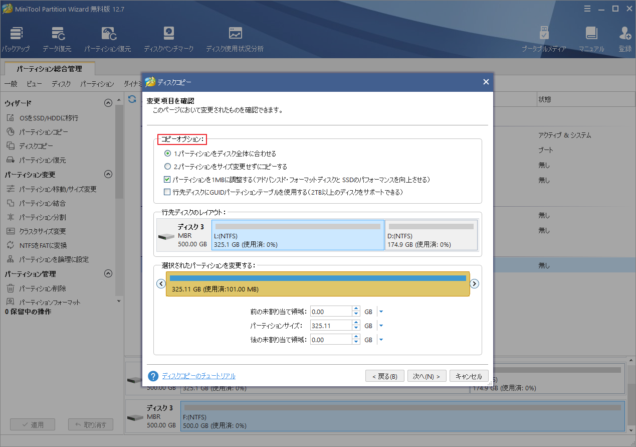Click the help question mark icon in dialog
Image resolution: width=636 pixels, height=447 pixels.
[153, 376]
